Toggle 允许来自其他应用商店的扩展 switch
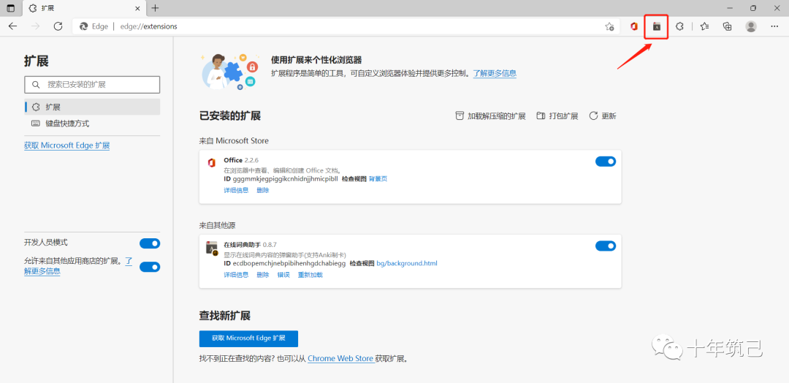This screenshot has height=383, width=789. (150, 267)
